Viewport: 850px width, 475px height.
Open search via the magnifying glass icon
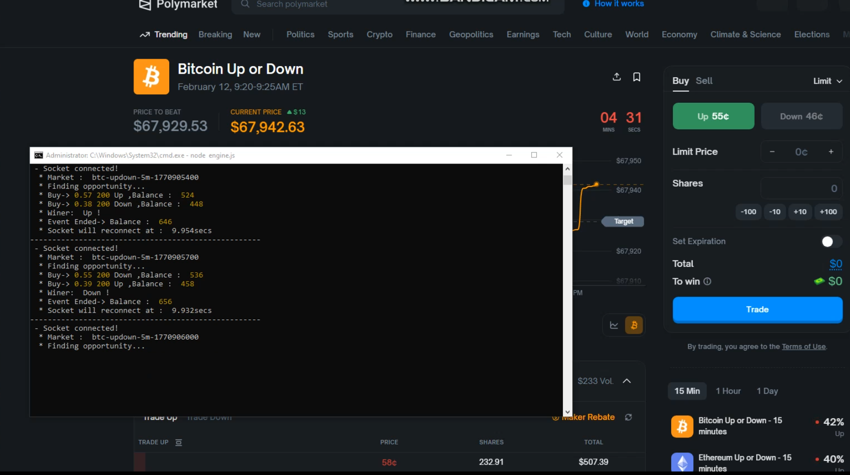point(245,4)
